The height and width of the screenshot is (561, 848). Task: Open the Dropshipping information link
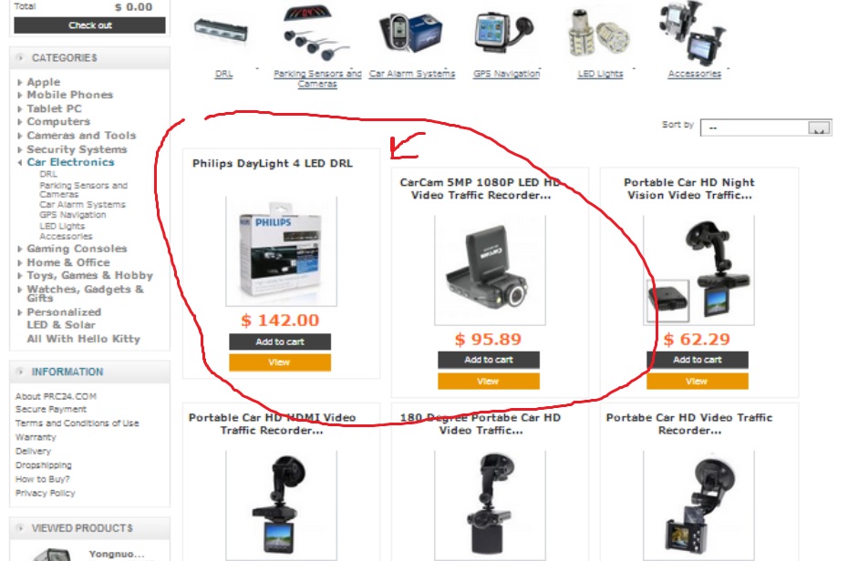click(43, 464)
